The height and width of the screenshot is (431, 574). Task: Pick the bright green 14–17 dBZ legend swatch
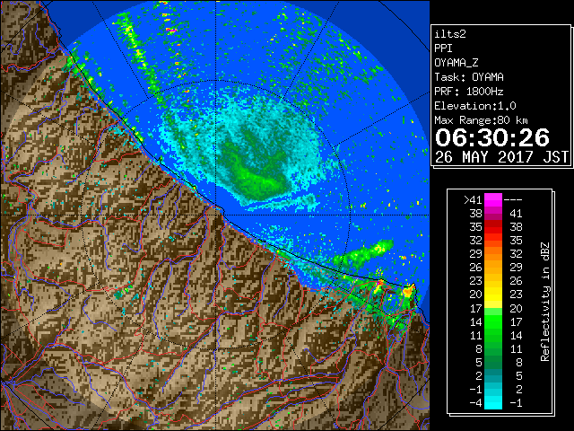(493, 321)
